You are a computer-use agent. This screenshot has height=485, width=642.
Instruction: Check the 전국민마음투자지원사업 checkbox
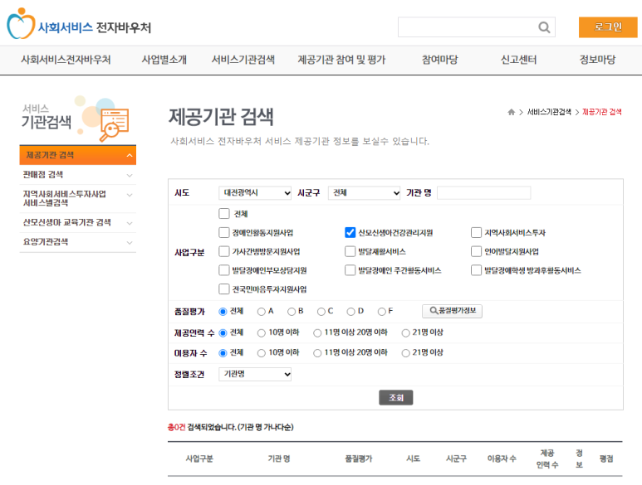coord(224,289)
